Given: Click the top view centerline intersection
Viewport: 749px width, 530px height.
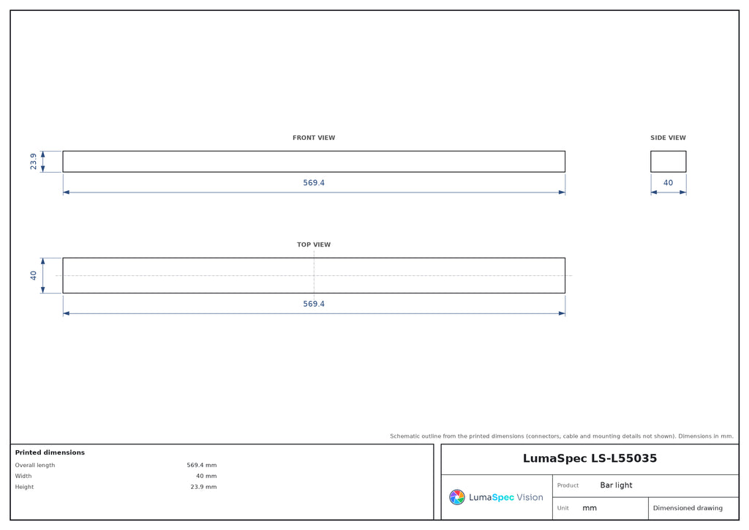Looking at the screenshot, I should (x=314, y=276).
